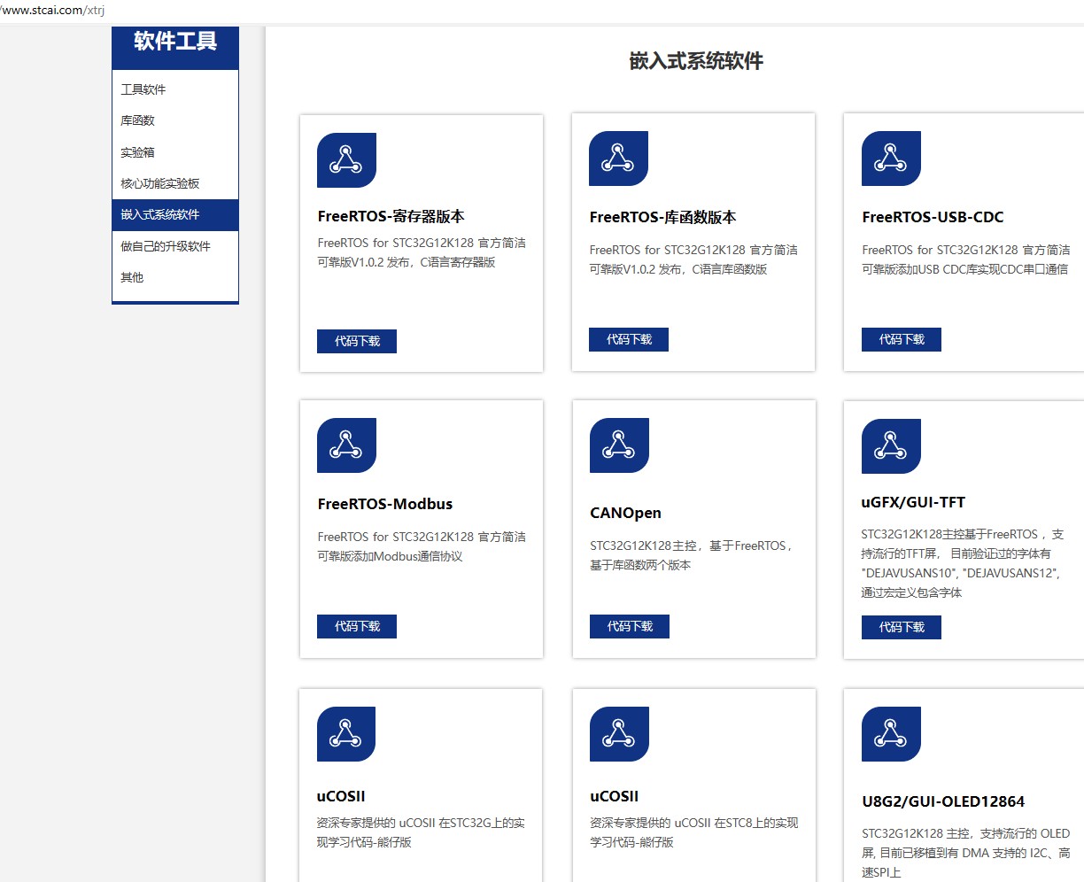
Task: Click the CANOpen description text
Action: [x=692, y=555]
